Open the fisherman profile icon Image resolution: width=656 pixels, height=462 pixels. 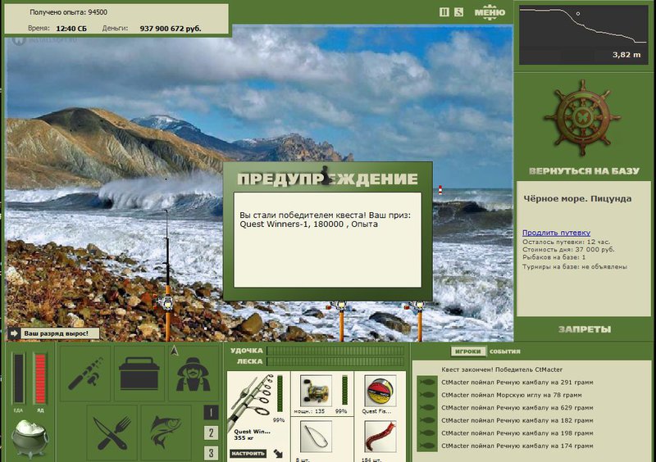[193, 374]
